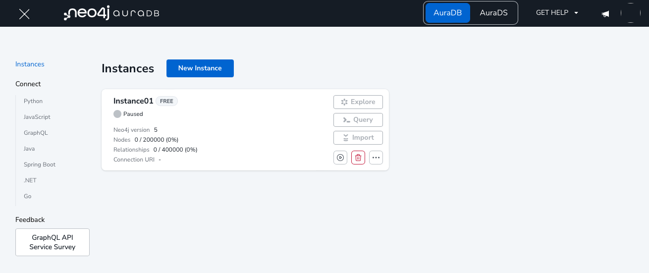
Task: Click the Feedback sidebar heading
Action: pyautogui.click(x=30, y=219)
